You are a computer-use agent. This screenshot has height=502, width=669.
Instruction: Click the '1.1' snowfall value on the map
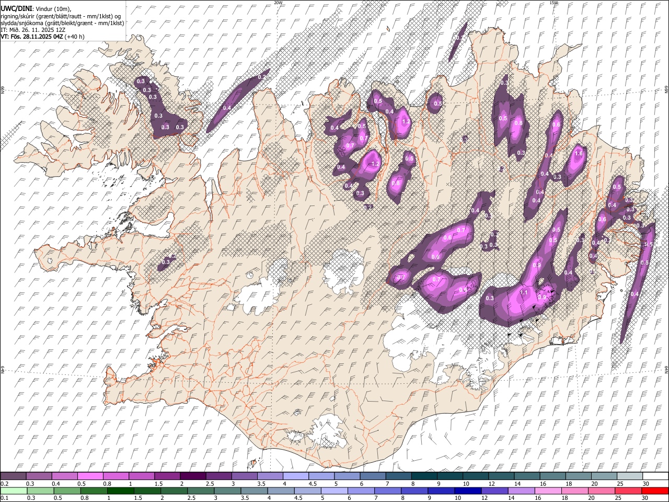(524, 293)
